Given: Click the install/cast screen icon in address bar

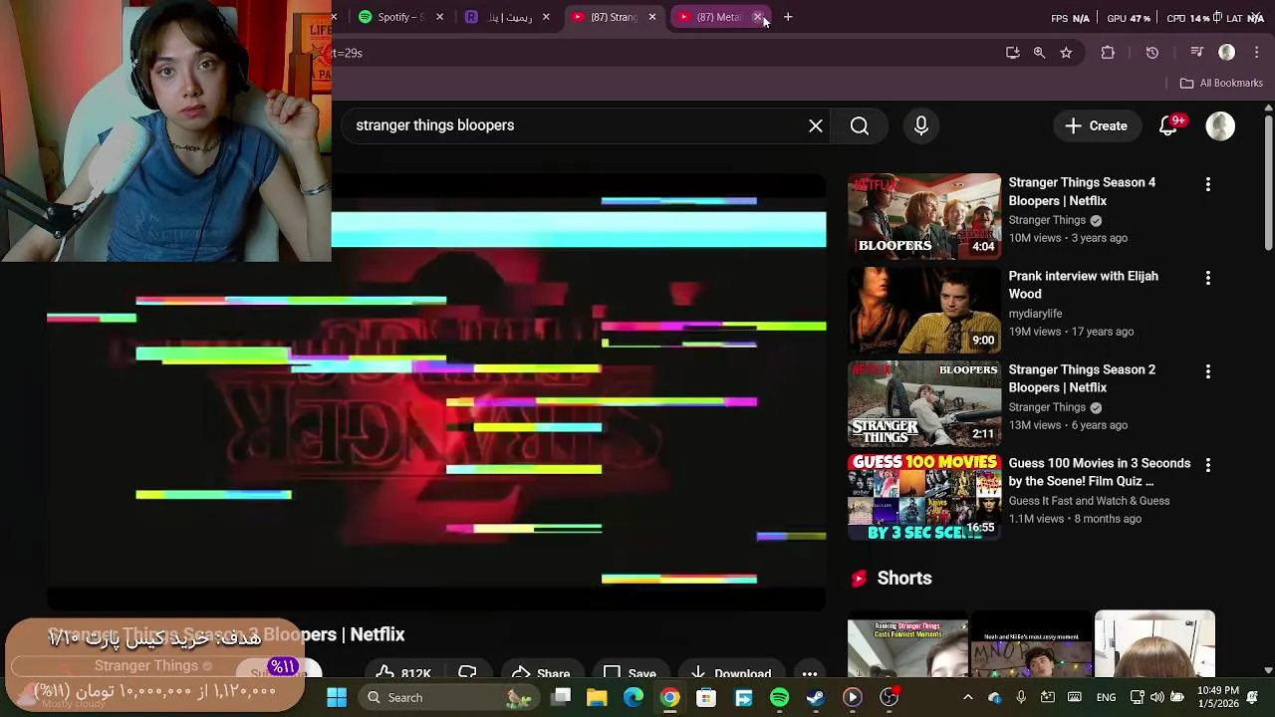Looking at the screenshot, I should [x=1012, y=53].
